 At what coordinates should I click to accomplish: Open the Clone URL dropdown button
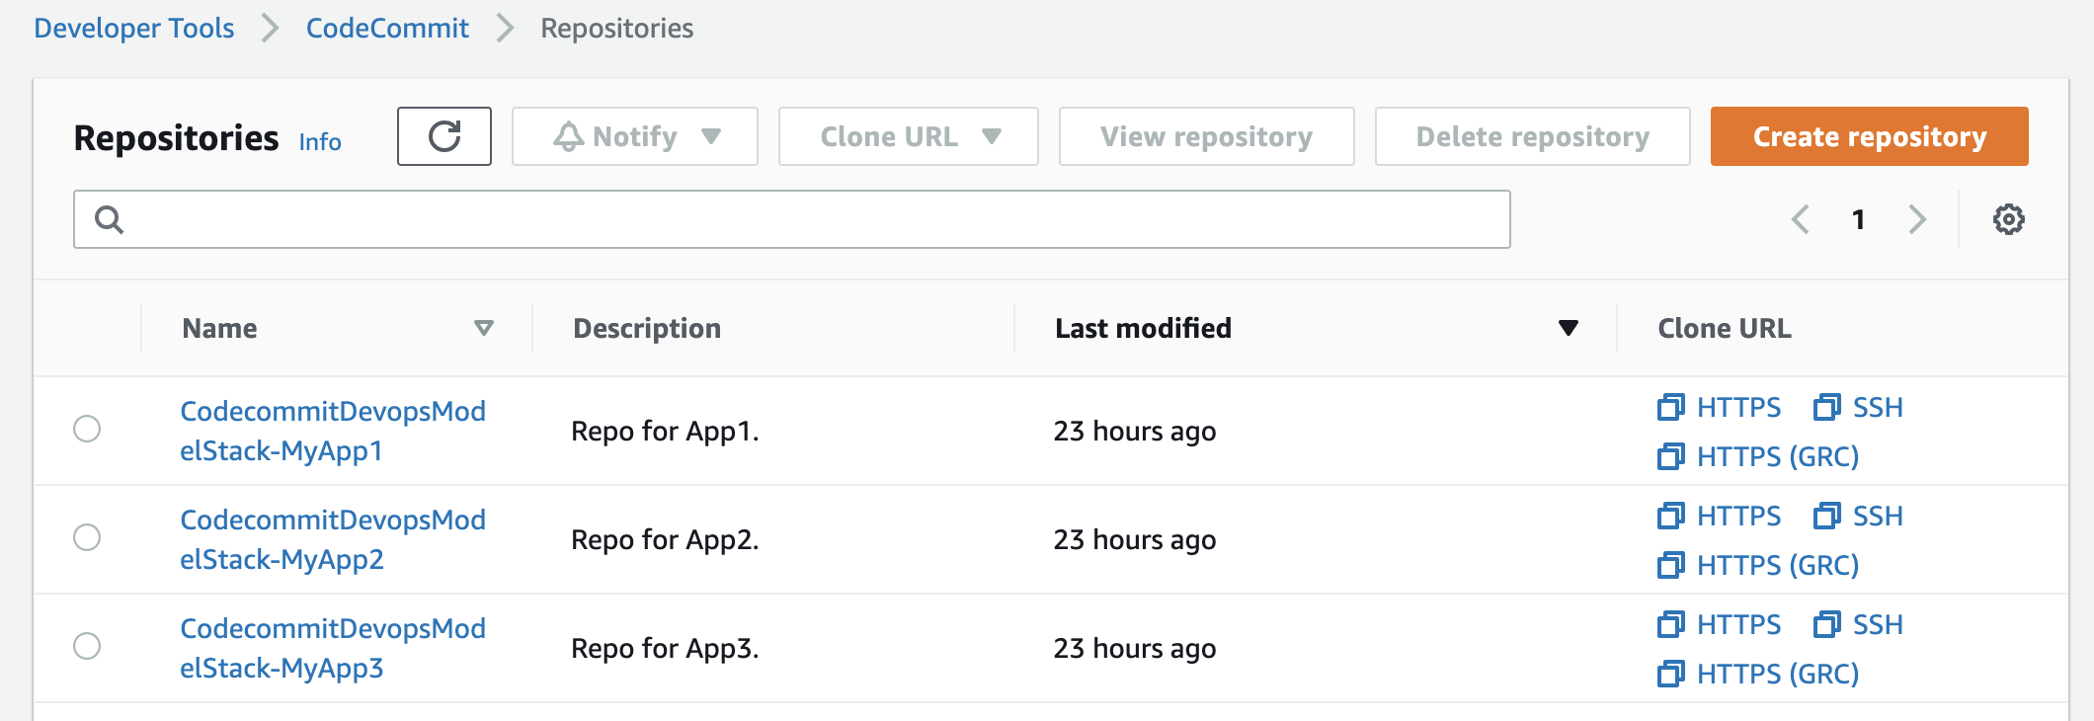pyautogui.click(x=909, y=136)
